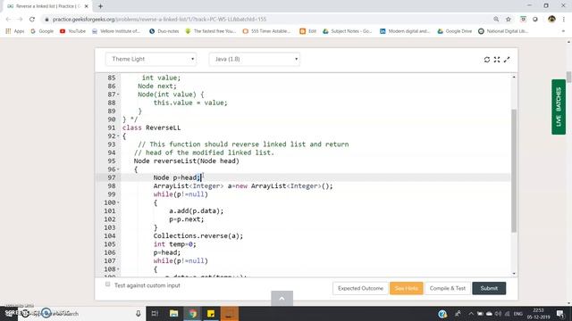The height and width of the screenshot is (321, 572).
Task: Click the taskbar help question icon
Action: pos(442,313)
